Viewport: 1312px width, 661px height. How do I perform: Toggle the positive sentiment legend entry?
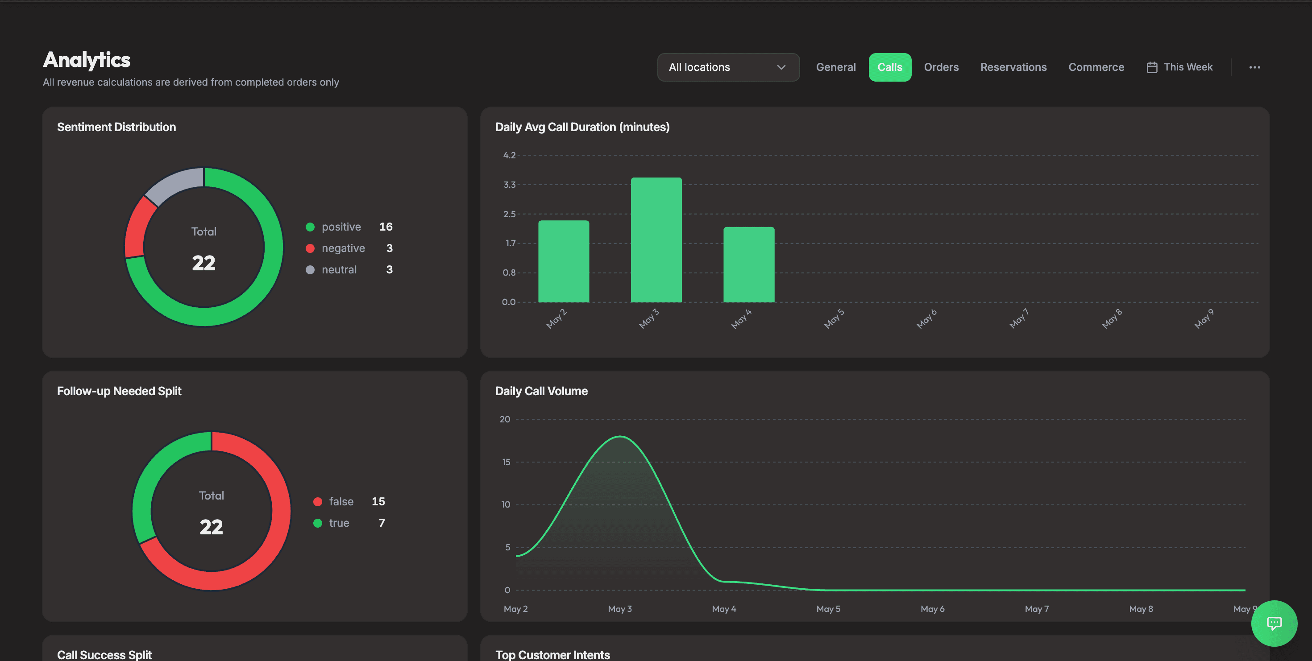[x=349, y=227]
